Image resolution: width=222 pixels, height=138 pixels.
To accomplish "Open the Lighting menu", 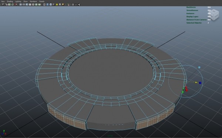I will click(x=18, y=1).
